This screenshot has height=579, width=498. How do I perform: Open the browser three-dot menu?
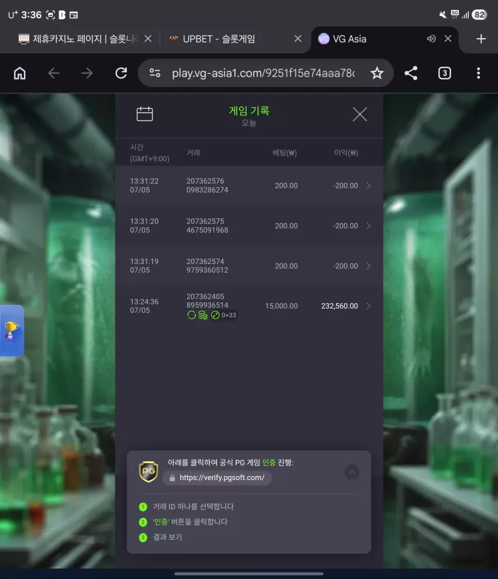tap(479, 73)
